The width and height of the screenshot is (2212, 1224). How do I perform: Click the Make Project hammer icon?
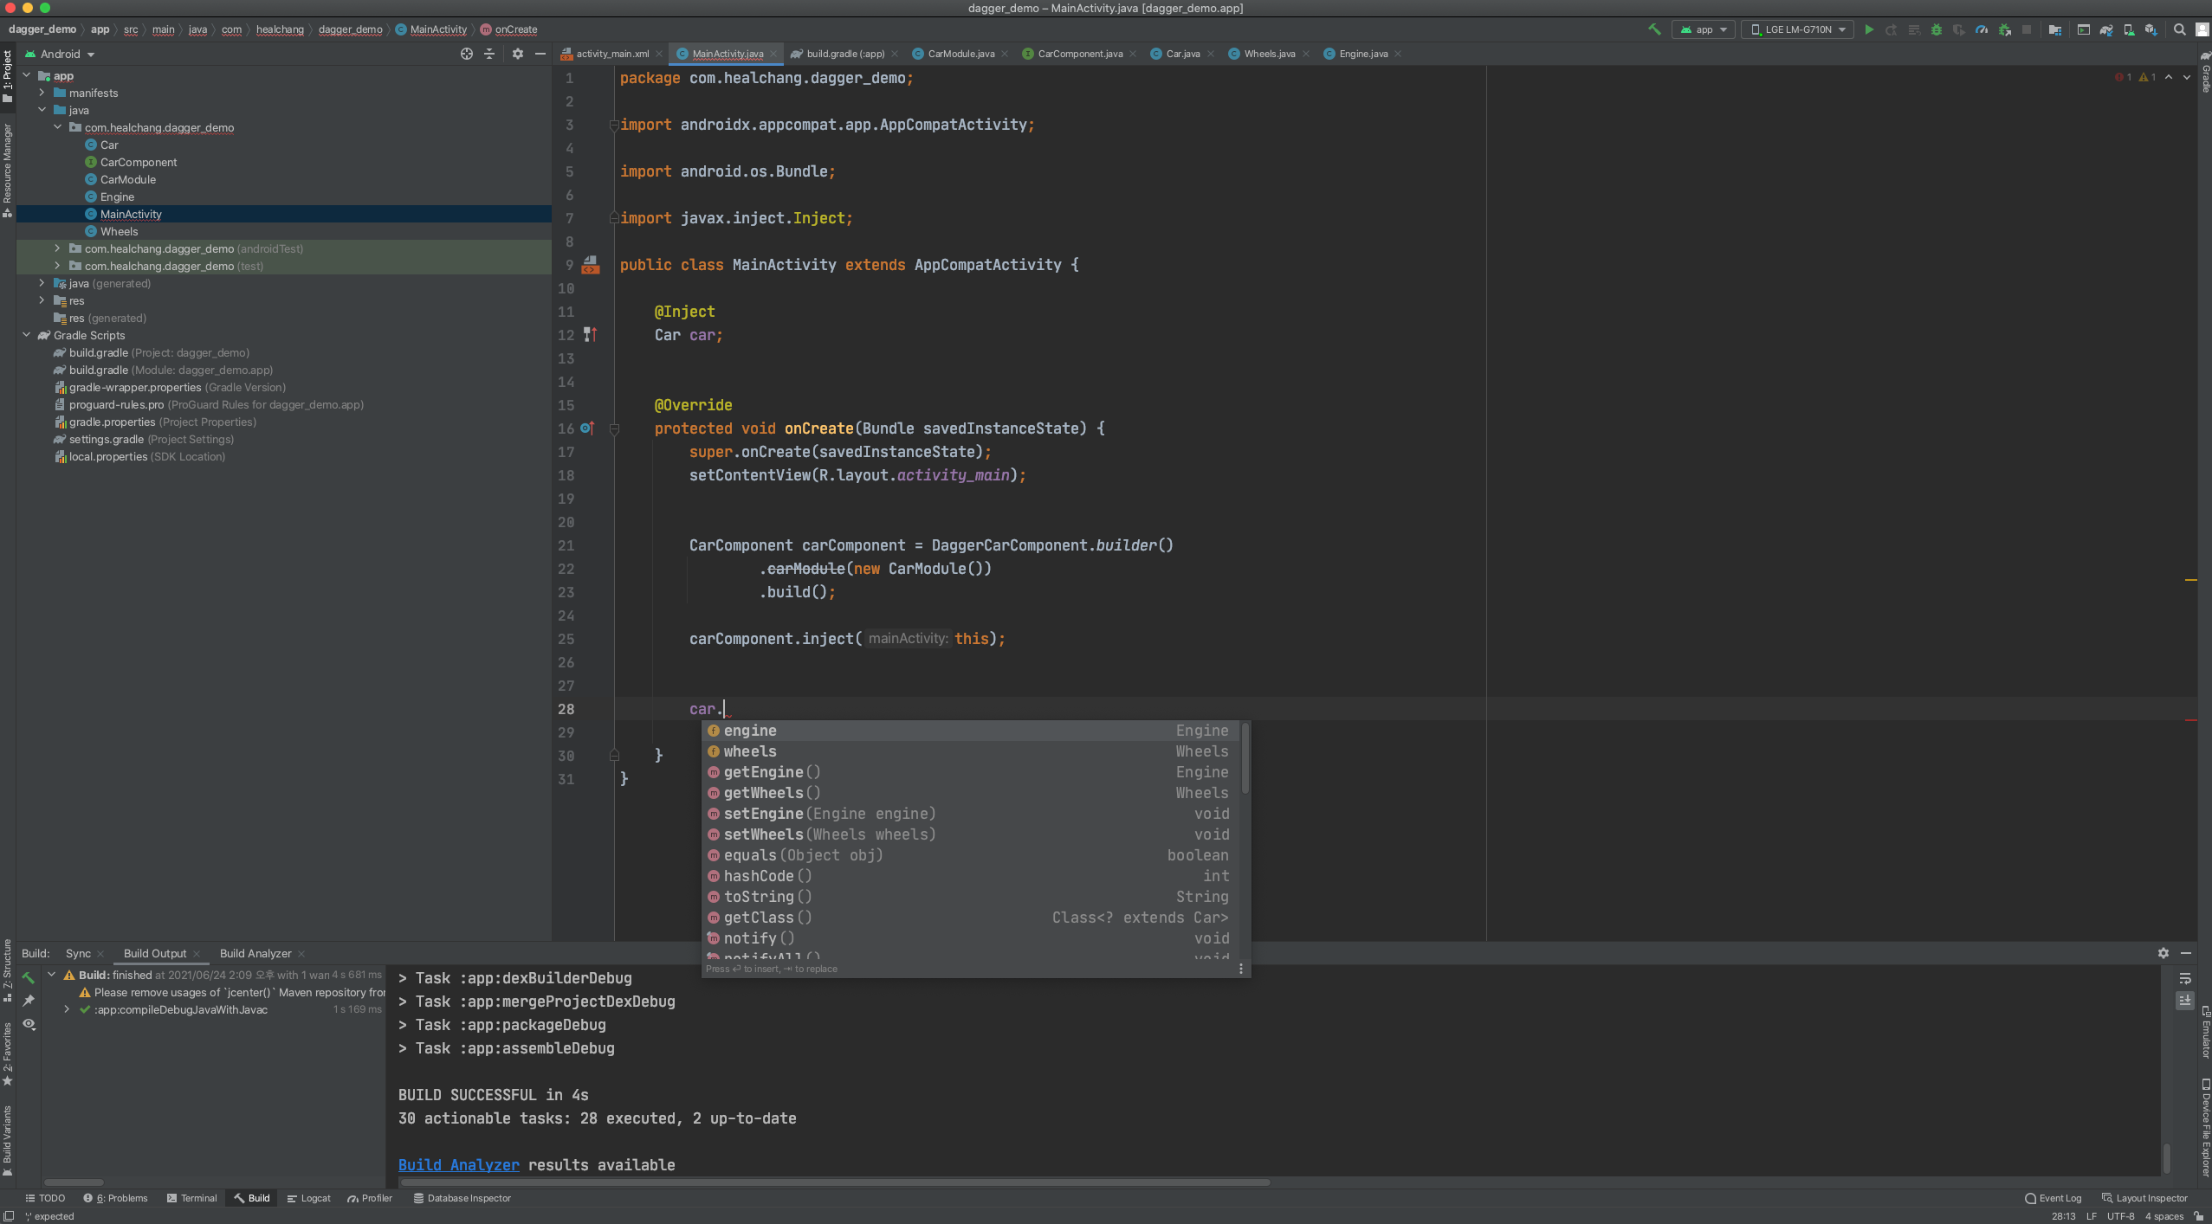pyautogui.click(x=1654, y=29)
